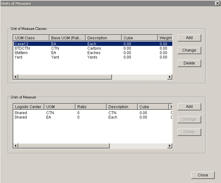Click EA base UOM in Case12 row
Viewport: 221px width, 183px height.
pyautogui.click(x=54, y=44)
